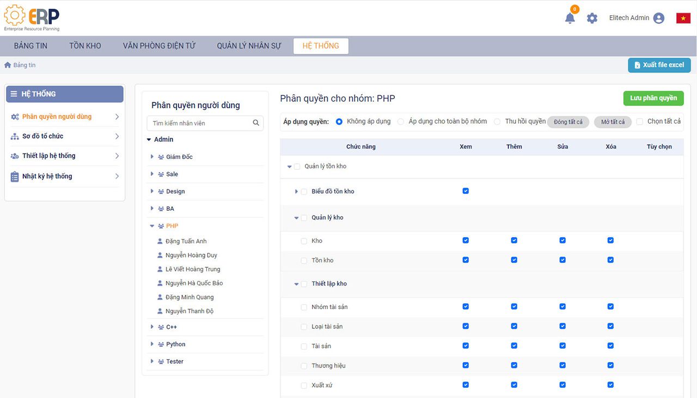This screenshot has height=398, width=697.
Task: Click the Vietnam flag language icon
Action: point(683,18)
